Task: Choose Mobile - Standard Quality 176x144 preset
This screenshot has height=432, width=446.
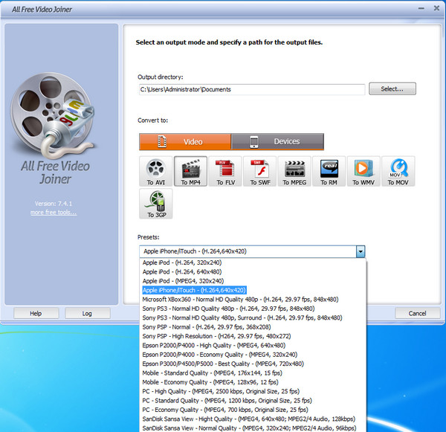Action: 253,373
